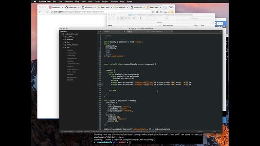
Task: Expand the __tests__ folder
Action: click(63, 37)
